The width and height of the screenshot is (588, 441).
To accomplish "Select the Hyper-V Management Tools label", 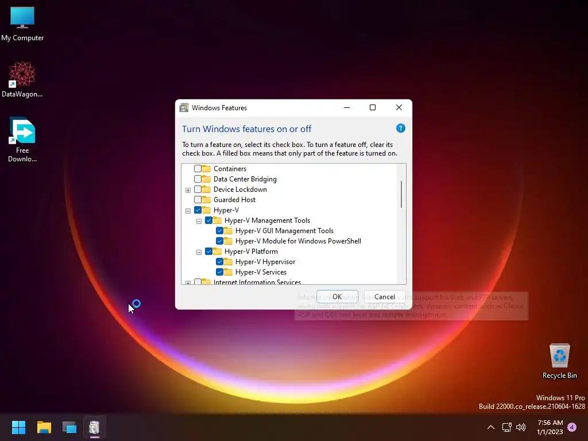I will click(267, 220).
